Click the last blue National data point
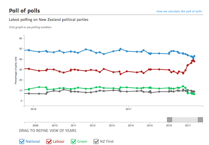Viewport: 209px width, 145px height. 195,56
